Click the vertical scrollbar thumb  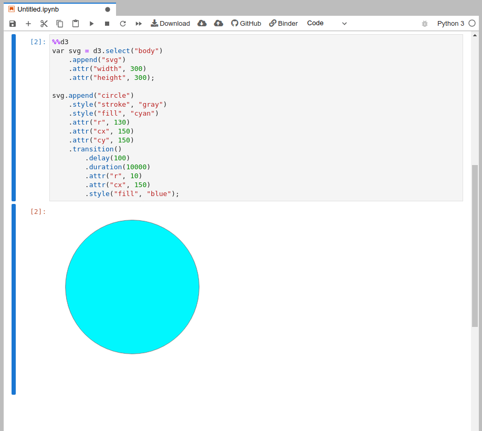(x=475, y=246)
